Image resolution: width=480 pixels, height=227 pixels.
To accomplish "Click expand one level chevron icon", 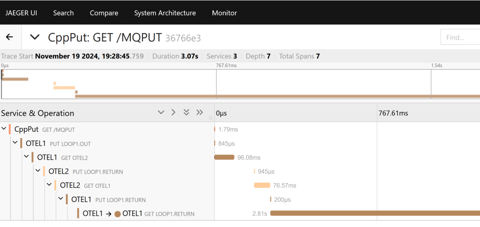I will [x=161, y=113].
